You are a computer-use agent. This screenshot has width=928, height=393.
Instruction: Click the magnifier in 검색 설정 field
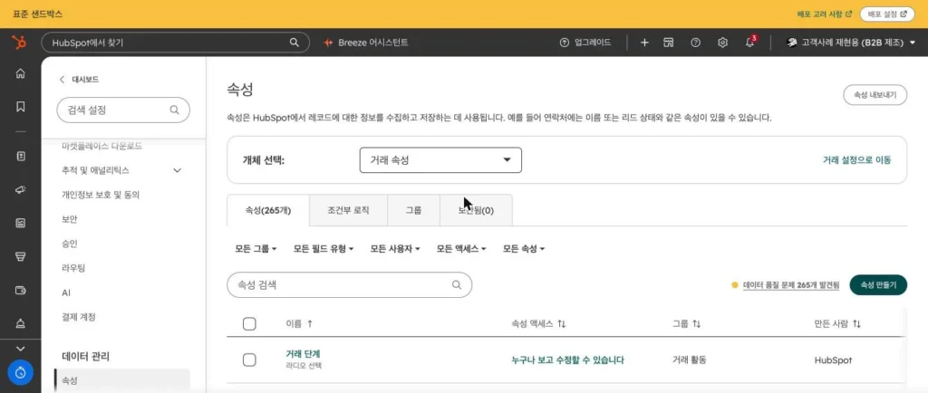point(174,110)
